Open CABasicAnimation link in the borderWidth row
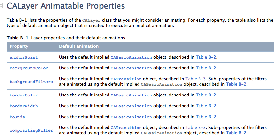The height and width of the screenshot is (135, 277). coord(131,106)
